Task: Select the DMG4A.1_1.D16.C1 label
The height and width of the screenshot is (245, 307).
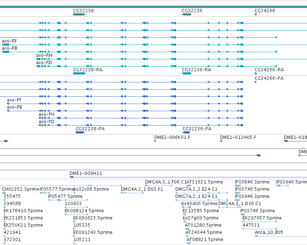Action: pyautogui.click(x=240, y=203)
